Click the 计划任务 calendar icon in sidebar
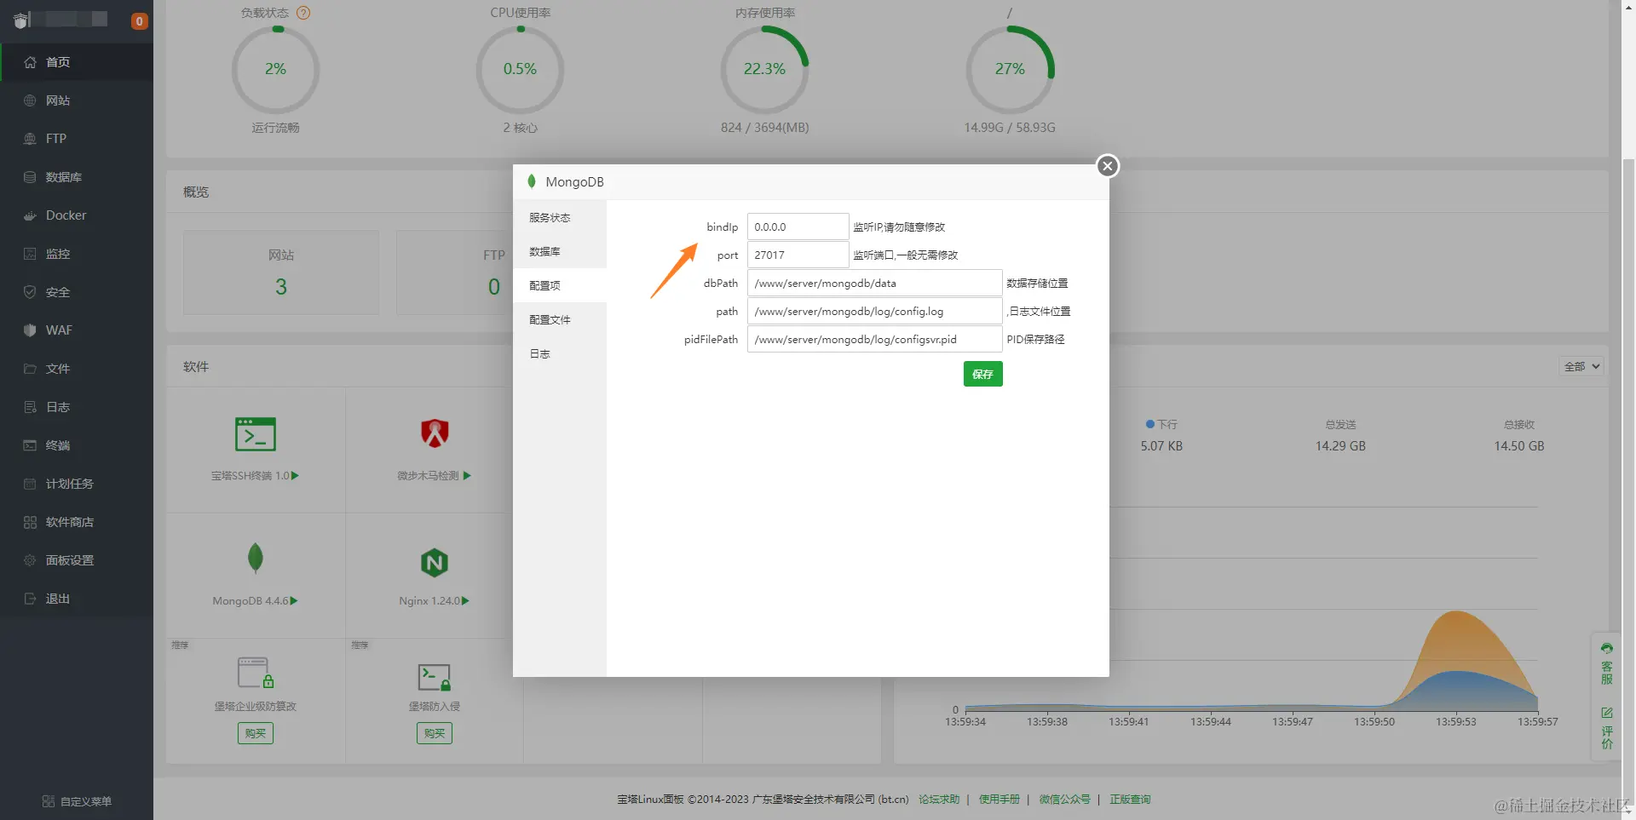The image size is (1636, 820). (x=30, y=484)
